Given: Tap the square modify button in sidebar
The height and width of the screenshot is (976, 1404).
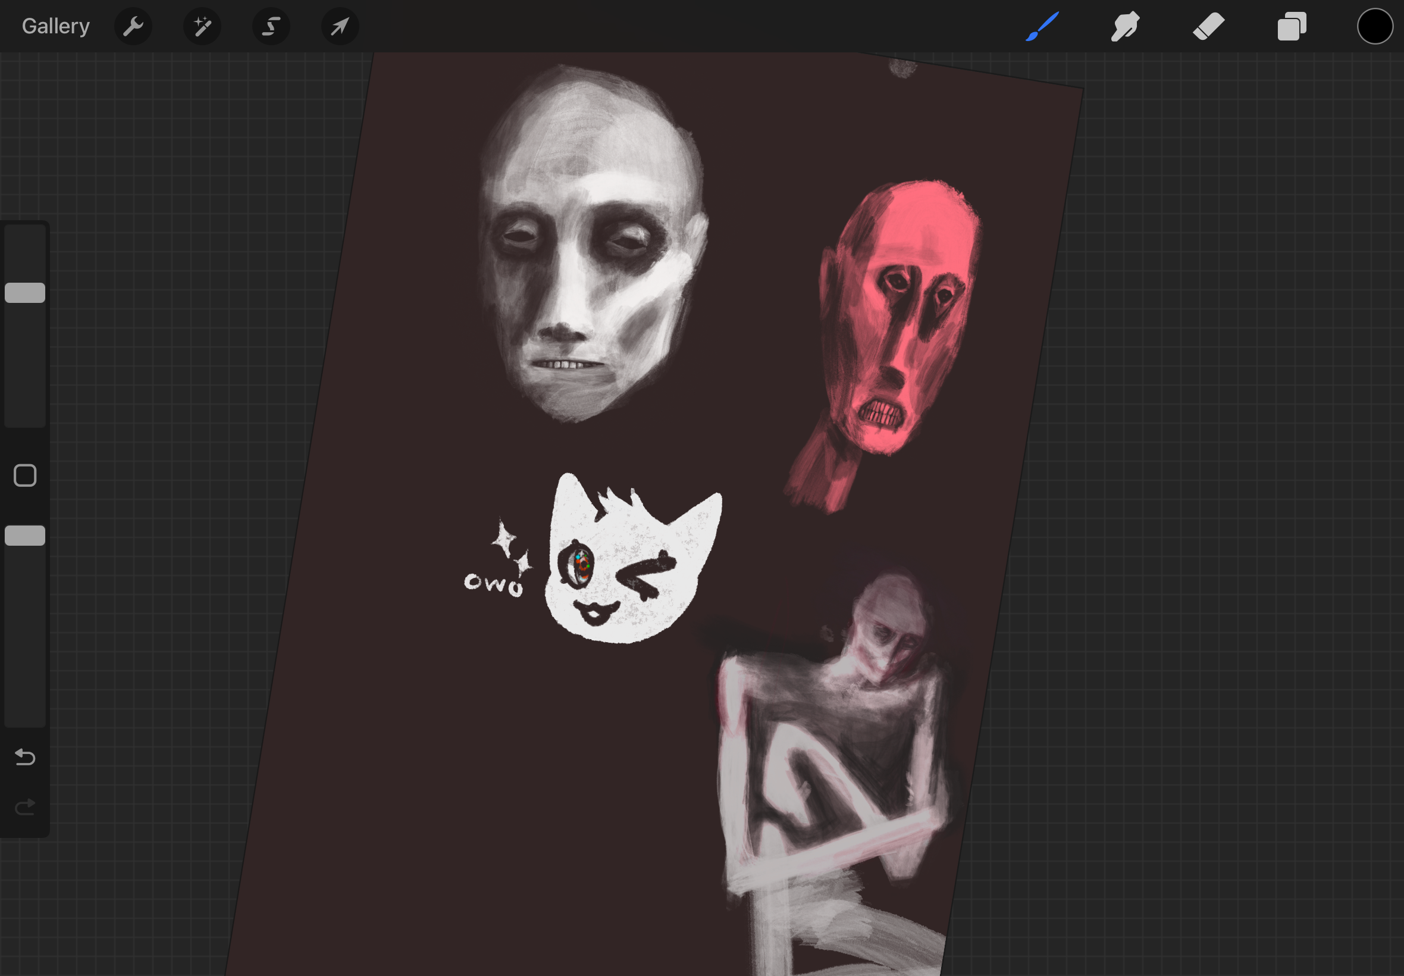Looking at the screenshot, I should pyautogui.click(x=25, y=475).
